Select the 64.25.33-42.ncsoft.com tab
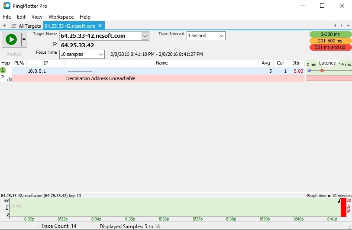Screen dimensions: 352x230 (x=70, y=26)
